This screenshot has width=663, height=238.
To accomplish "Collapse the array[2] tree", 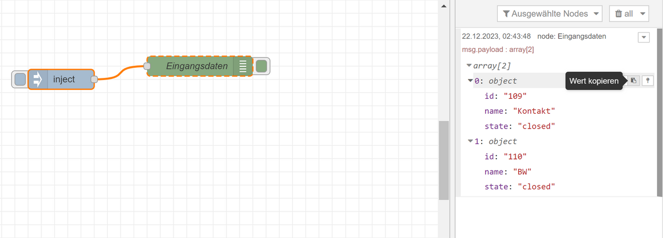I will (x=470, y=66).
